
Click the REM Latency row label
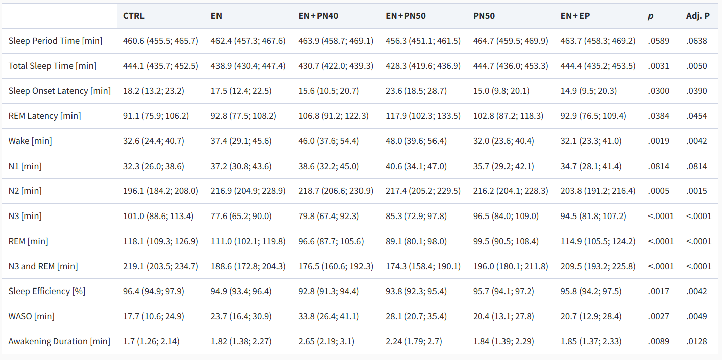click(x=44, y=116)
